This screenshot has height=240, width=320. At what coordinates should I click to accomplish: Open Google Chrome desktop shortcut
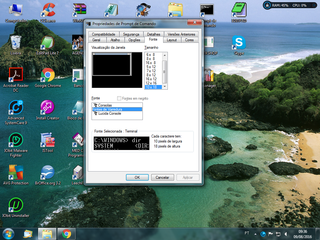tap(48, 75)
